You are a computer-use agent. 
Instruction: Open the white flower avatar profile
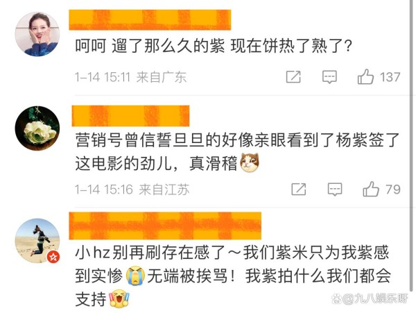[x=37, y=128]
